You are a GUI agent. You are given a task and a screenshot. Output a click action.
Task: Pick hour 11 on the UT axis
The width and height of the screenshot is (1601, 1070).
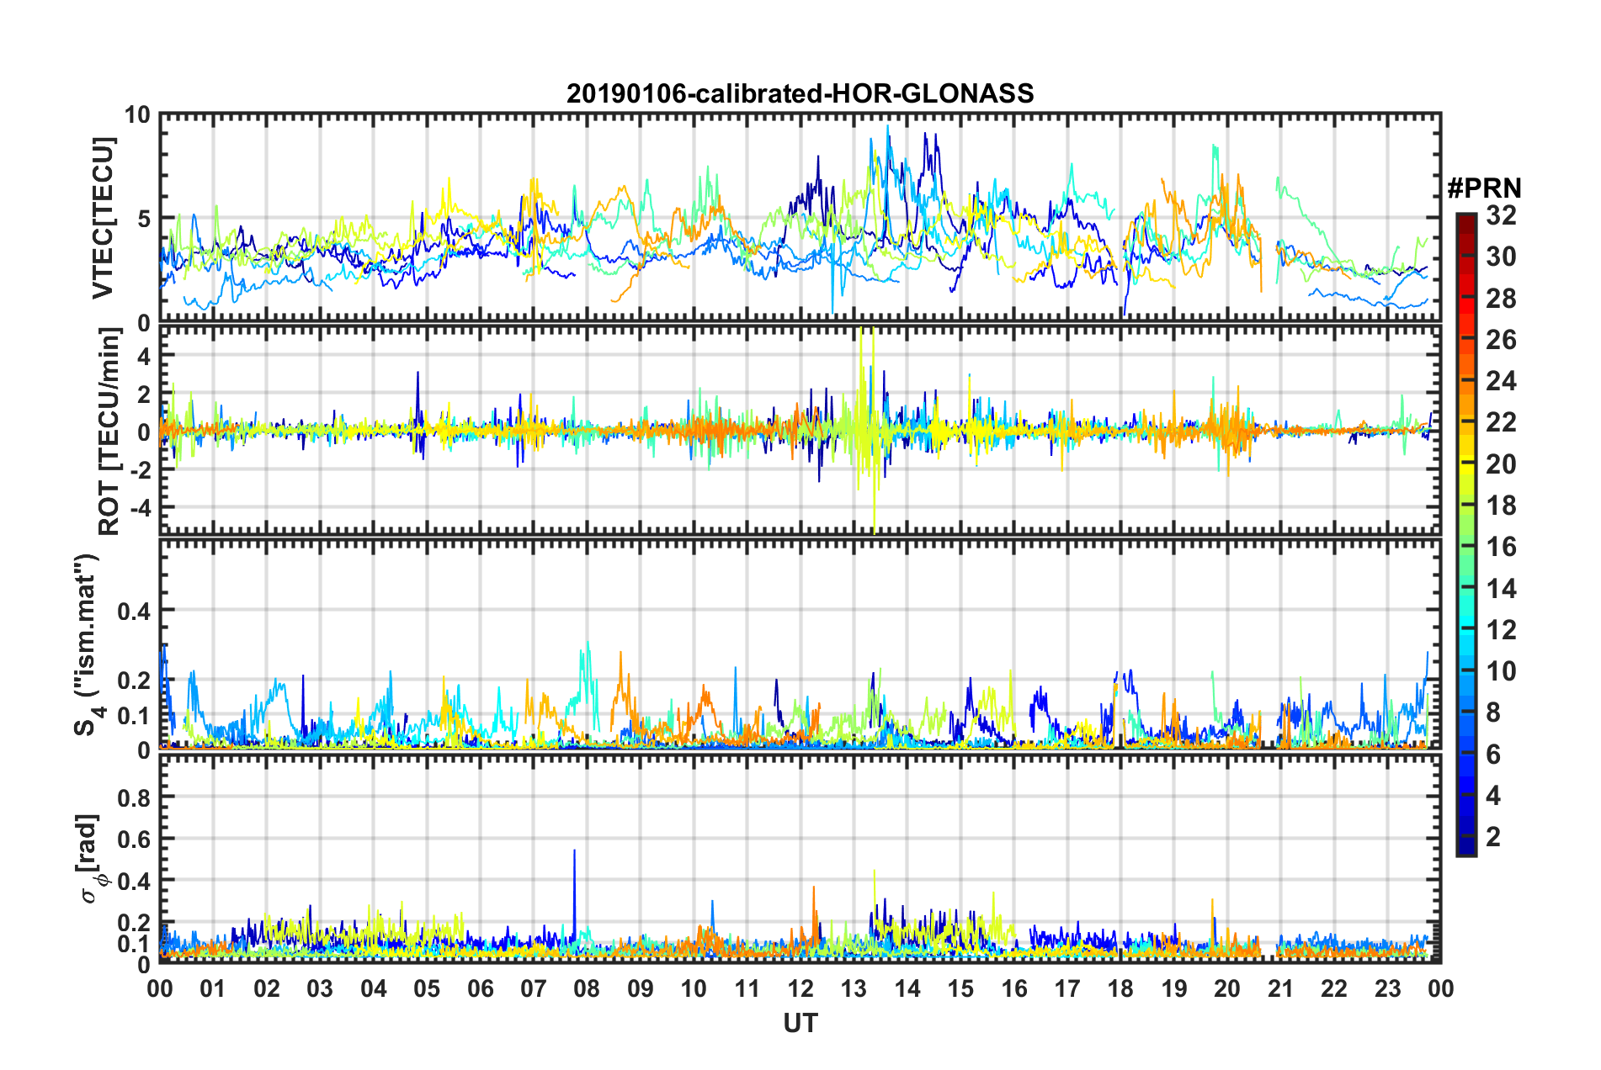coord(747,988)
